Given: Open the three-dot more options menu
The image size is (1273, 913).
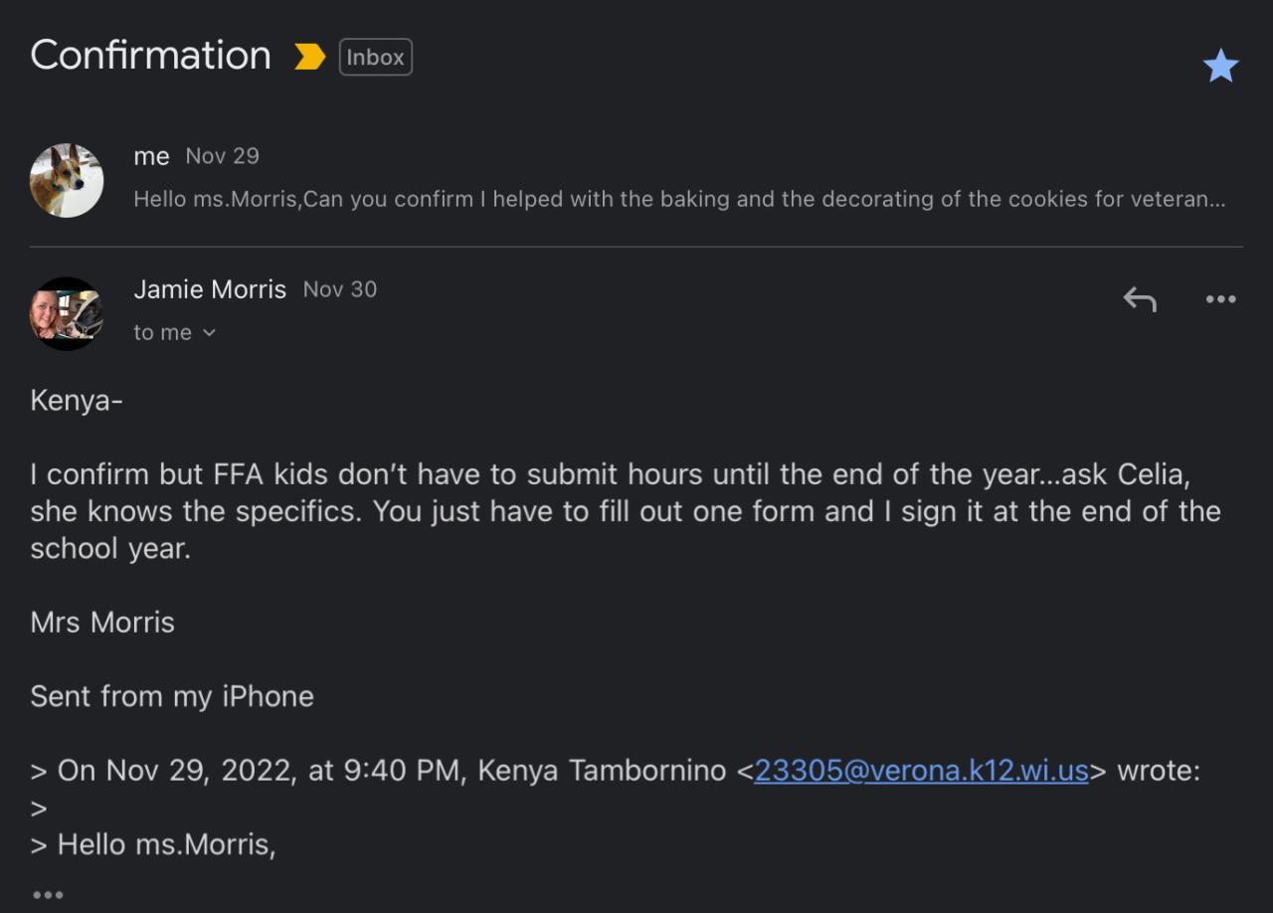Looking at the screenshot, I should (x=1220, y=299).
